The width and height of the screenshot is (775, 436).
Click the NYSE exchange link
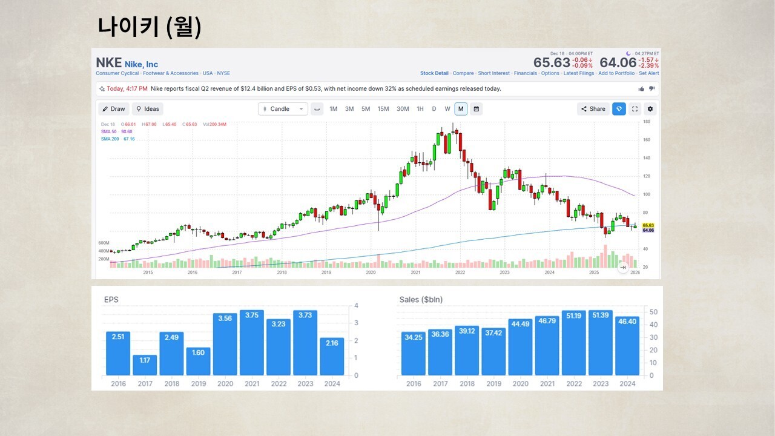[x=223, y=73]
